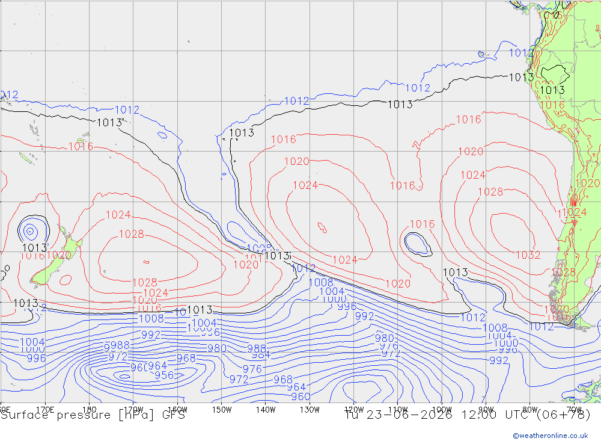The height and width of the screenshot is (441, 601).
Task: Click the 1020 red label near 140W high
Action: click(x=246, y=265)
